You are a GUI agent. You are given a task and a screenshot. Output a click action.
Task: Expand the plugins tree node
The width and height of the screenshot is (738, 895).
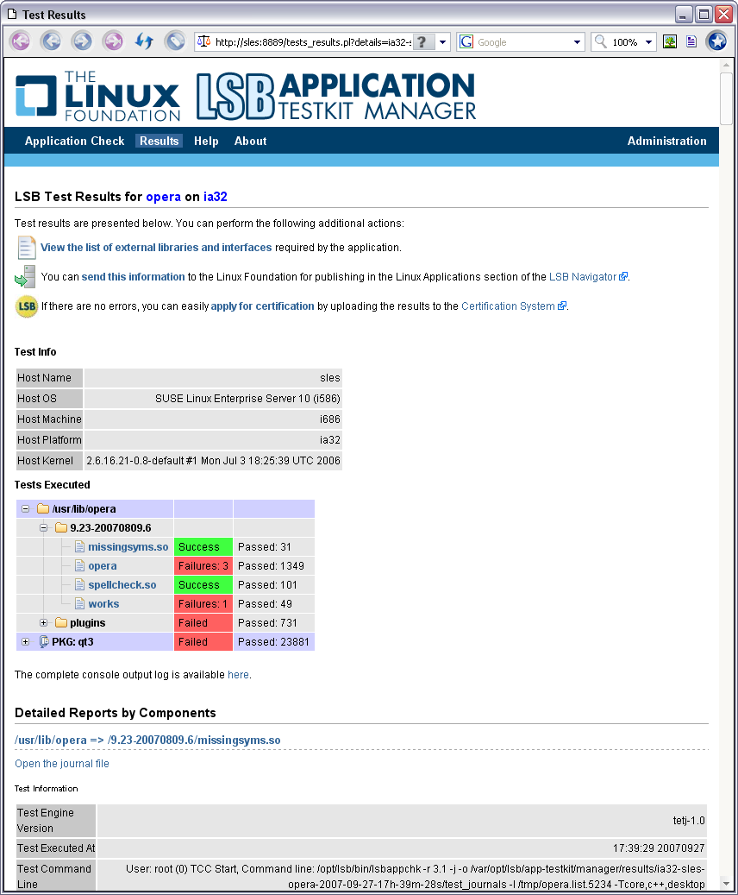coord(43,623)
